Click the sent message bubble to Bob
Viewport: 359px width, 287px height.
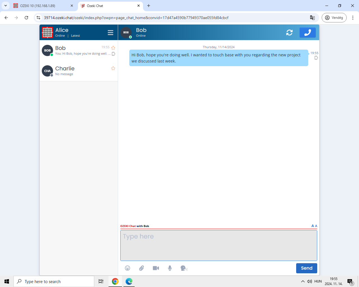[x=219, y=58]
